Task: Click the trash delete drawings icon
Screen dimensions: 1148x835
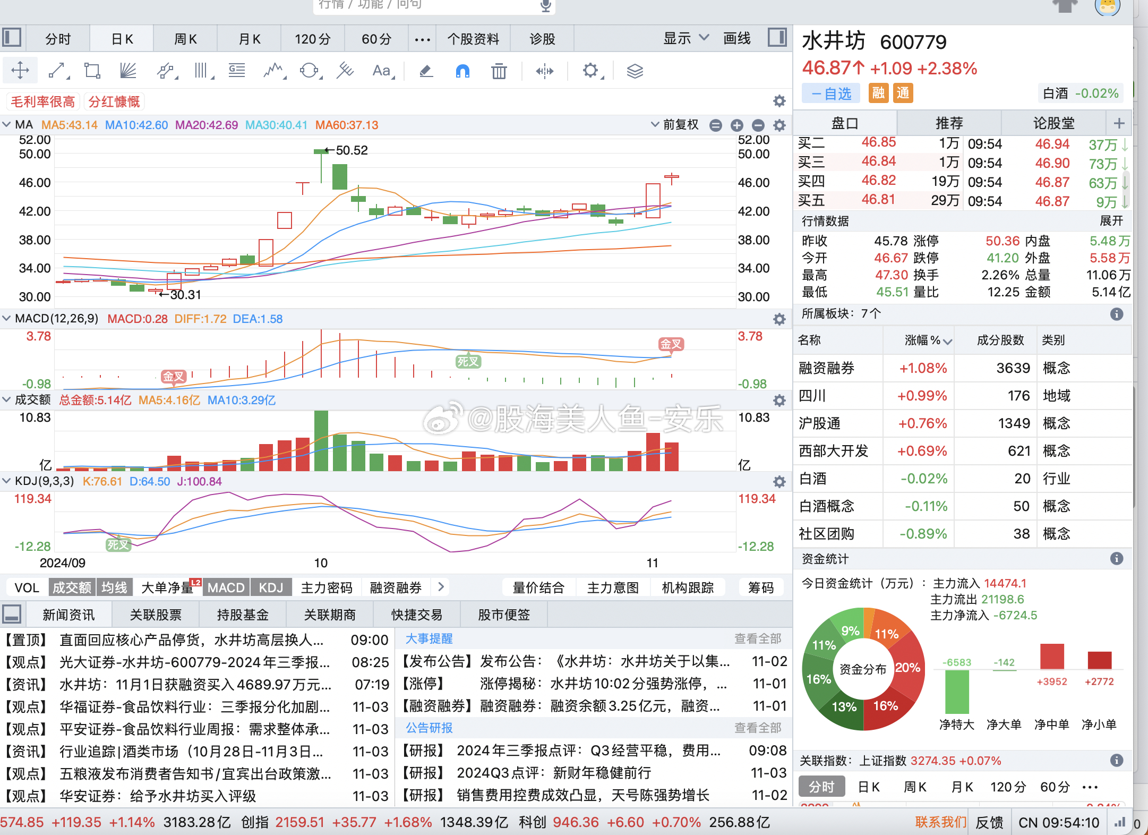Action: pyautogui.click(x=499, y=71)
